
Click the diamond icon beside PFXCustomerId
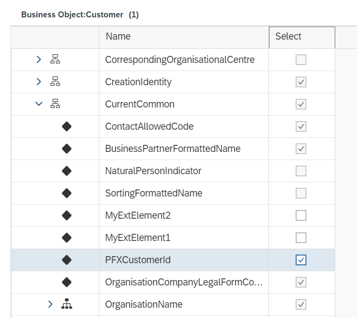tap(67, 260)
